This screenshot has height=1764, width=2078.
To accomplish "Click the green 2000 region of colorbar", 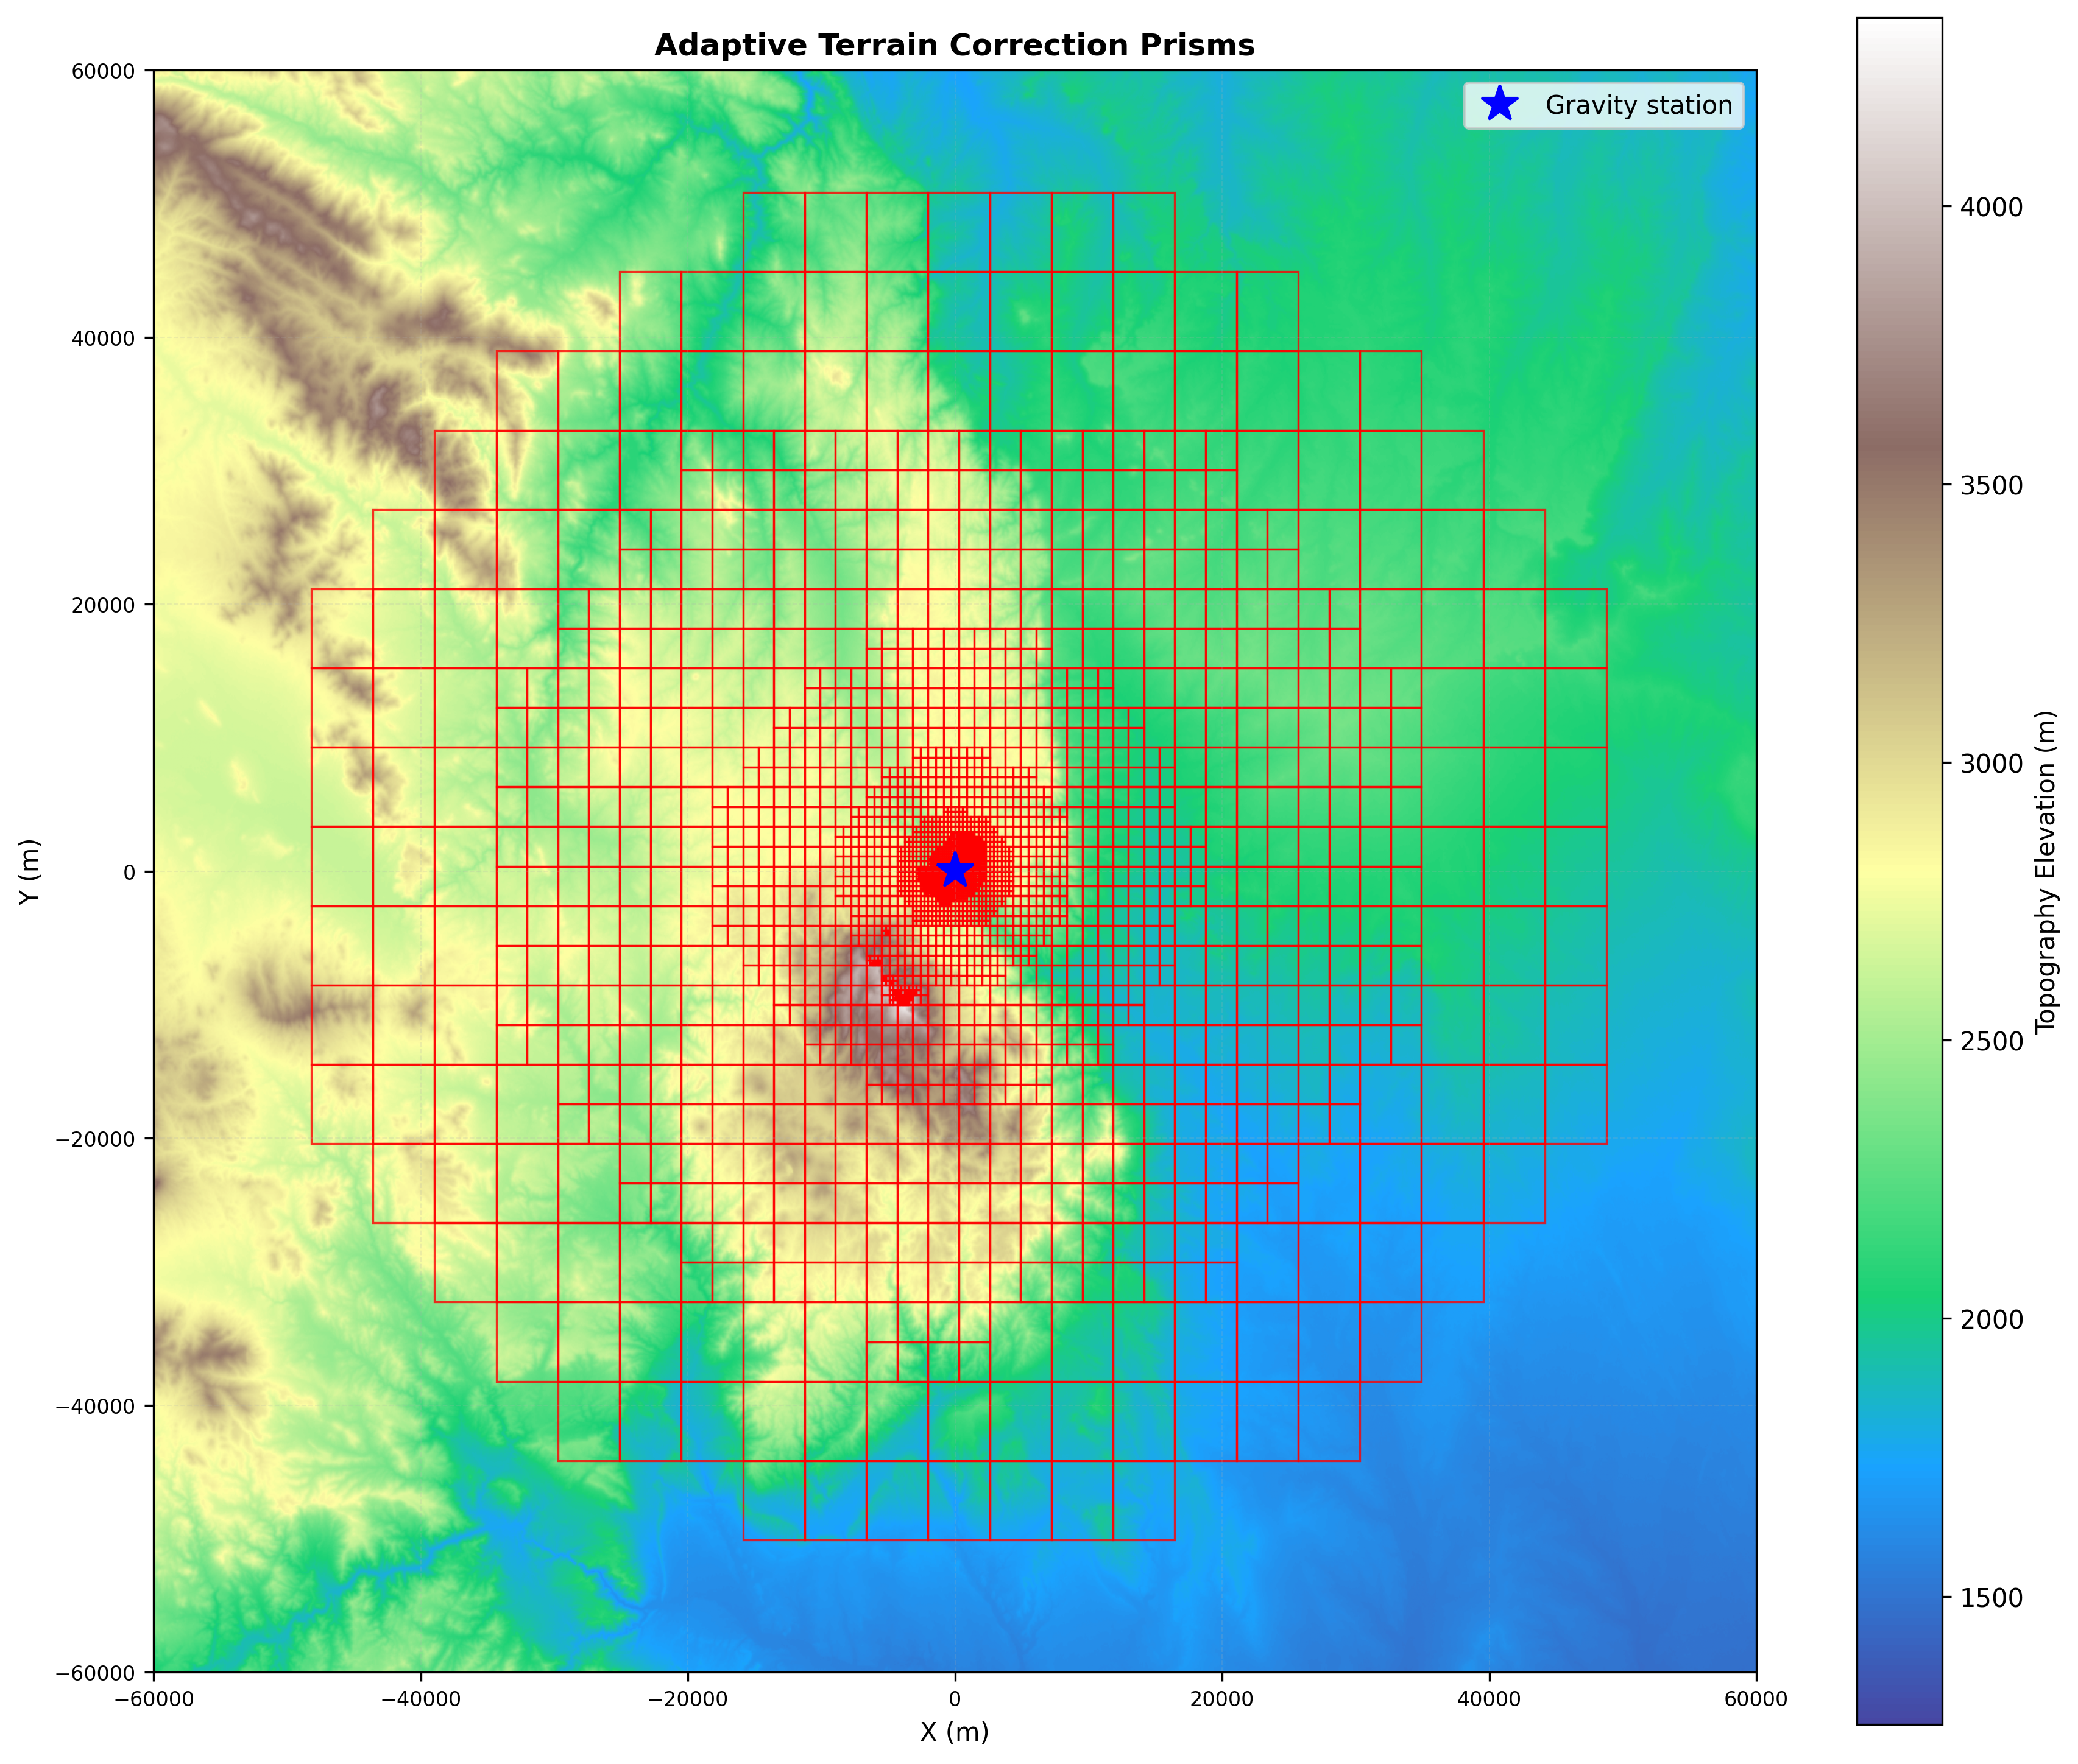I will [1899, 1319].
